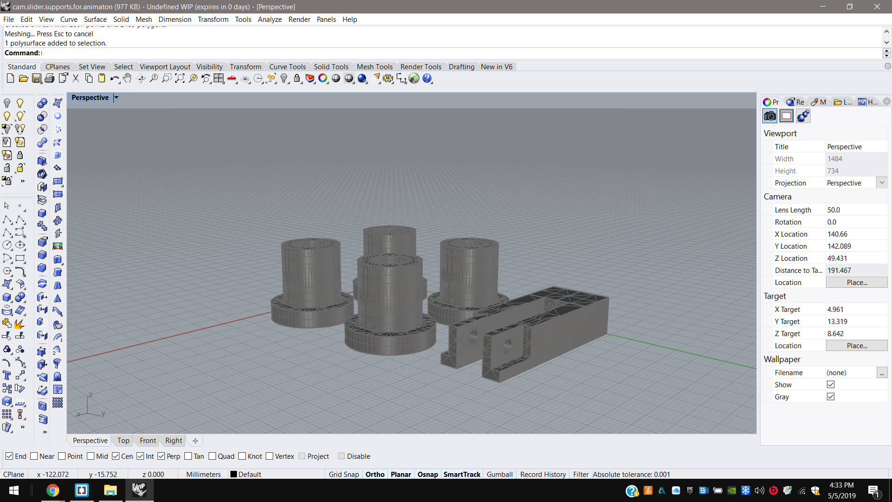This screenshot has height=502, width=892.
Task: Switch to the Top viewport tab
Action: pyautogui.click(x=123, y=441)
